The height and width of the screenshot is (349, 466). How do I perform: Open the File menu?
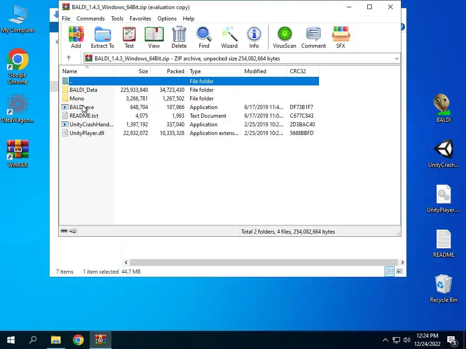[66, 18]
